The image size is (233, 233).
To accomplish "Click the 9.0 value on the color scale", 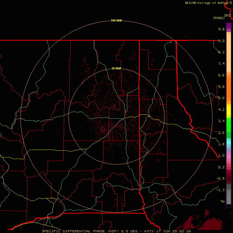I will coord(221,41).
